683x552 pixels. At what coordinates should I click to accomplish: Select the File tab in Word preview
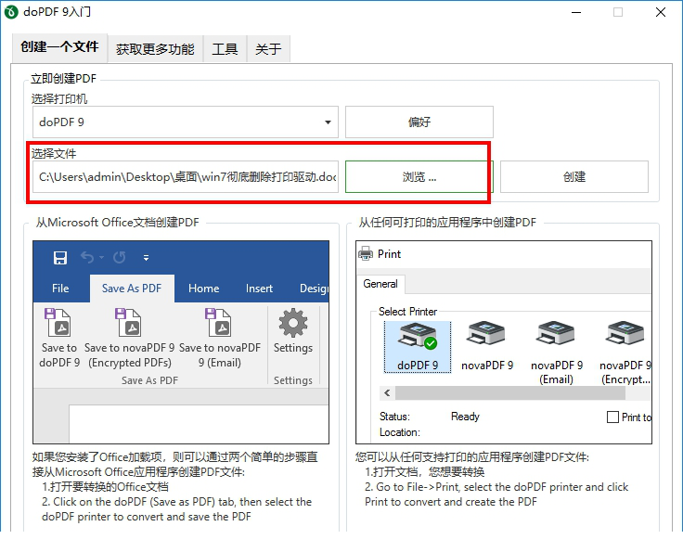(60, 289)
